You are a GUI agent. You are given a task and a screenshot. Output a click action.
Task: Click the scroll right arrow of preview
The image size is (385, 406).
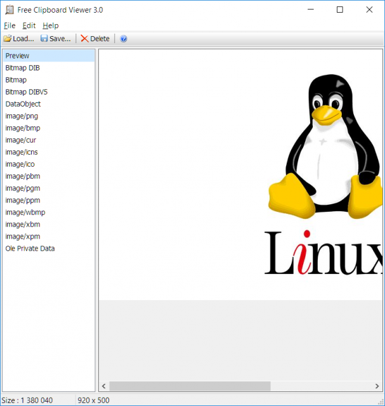tap(377, 386)
